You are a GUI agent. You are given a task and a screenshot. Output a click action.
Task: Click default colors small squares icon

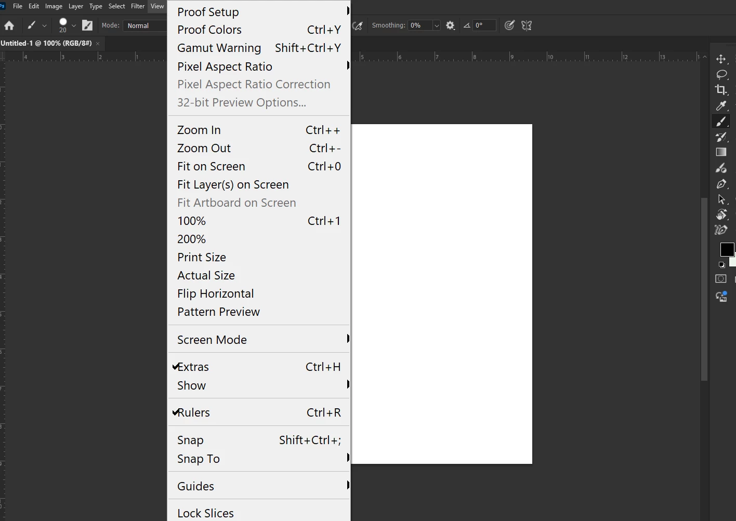click(x=721, y=265)
